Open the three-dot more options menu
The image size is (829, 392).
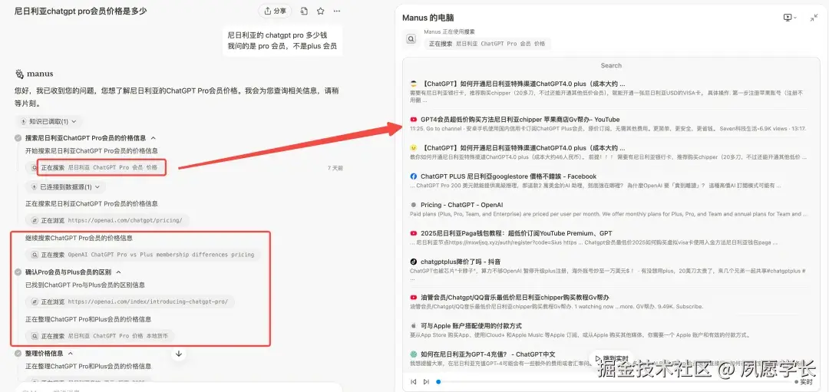pos(337,11)
